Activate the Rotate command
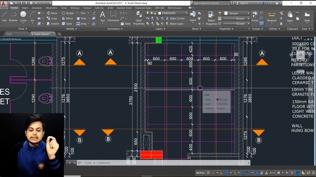This screenshot has height=177, width=316. [x=68, y=13]
